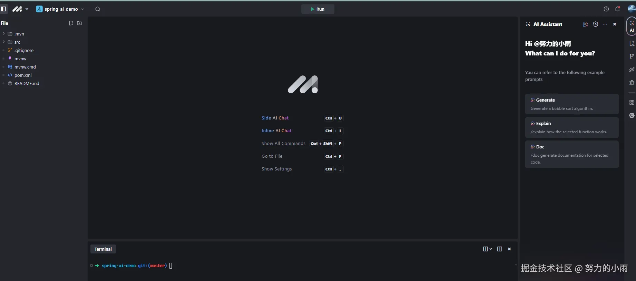The image size is (636, 281).
Task: Start a new AI chat conversation
Action: click(585, 24)
